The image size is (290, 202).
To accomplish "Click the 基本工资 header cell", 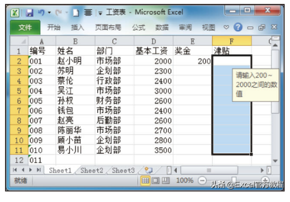I will 154,51.
